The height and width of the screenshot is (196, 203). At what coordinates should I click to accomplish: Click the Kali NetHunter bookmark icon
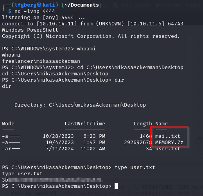[x=158, y=5]
